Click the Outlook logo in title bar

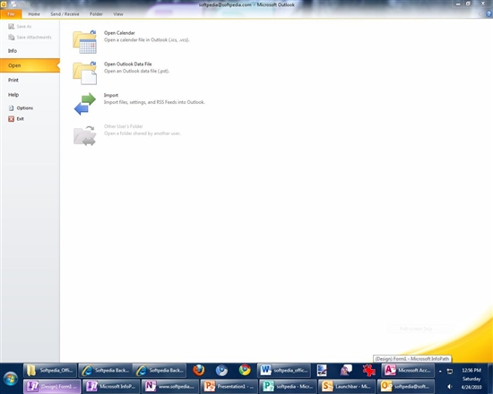click(x=4, y=4)
